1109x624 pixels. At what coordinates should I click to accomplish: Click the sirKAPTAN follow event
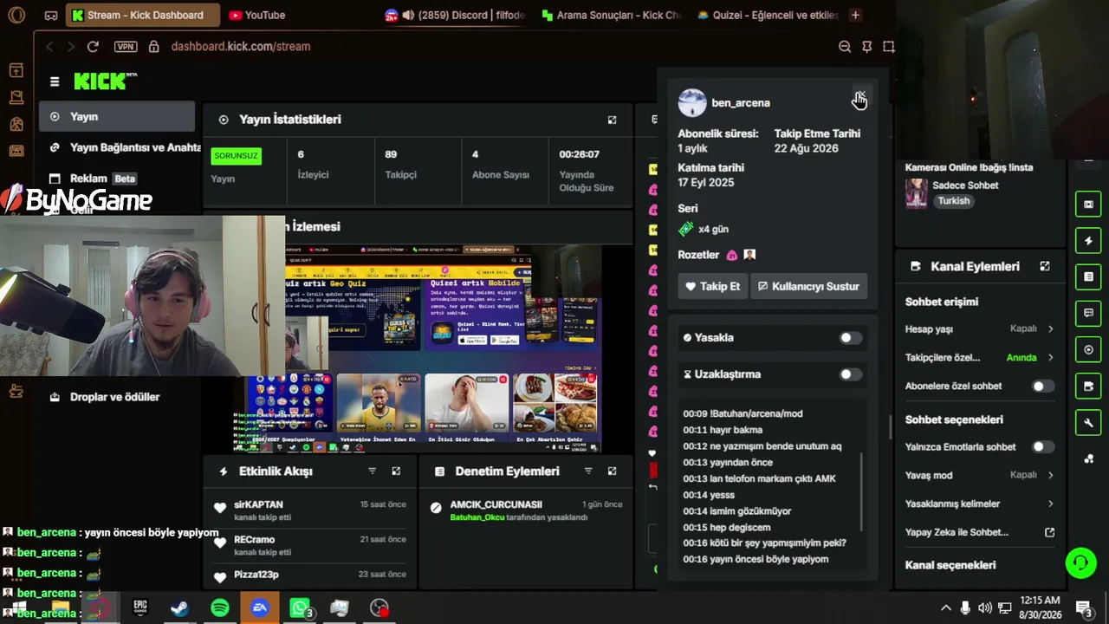point(310,510)
